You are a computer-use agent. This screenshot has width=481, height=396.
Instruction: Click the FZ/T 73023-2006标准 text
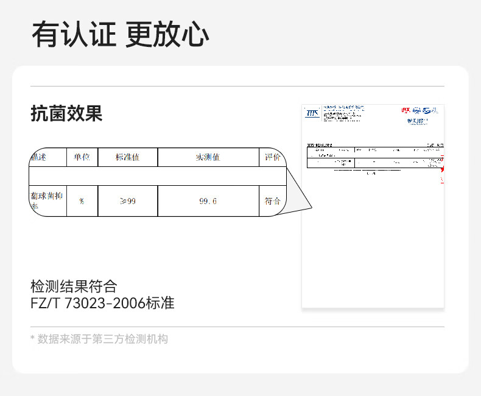[x=102, y=303]
